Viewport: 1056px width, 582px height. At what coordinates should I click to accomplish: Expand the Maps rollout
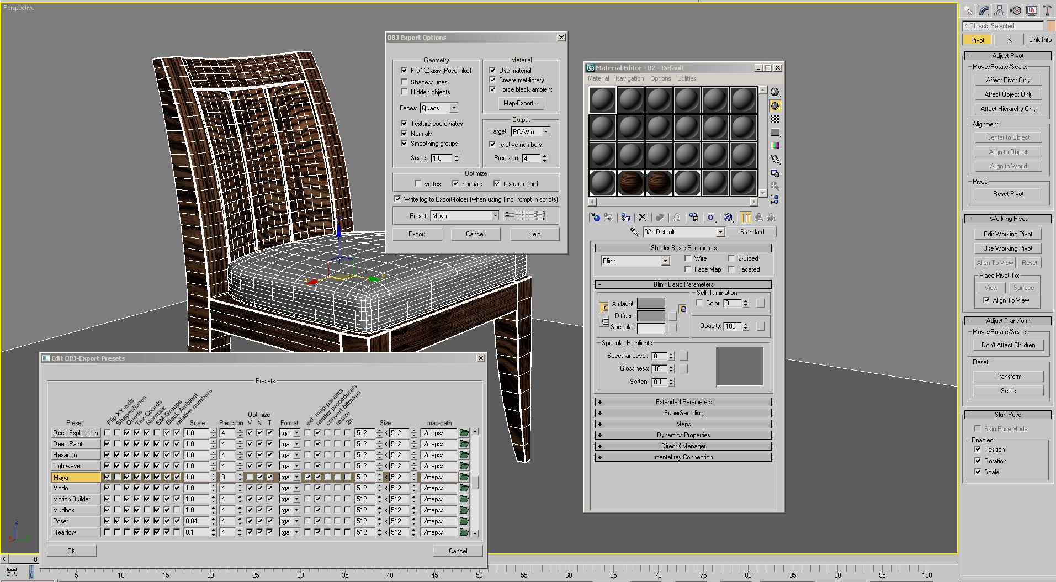683,424
